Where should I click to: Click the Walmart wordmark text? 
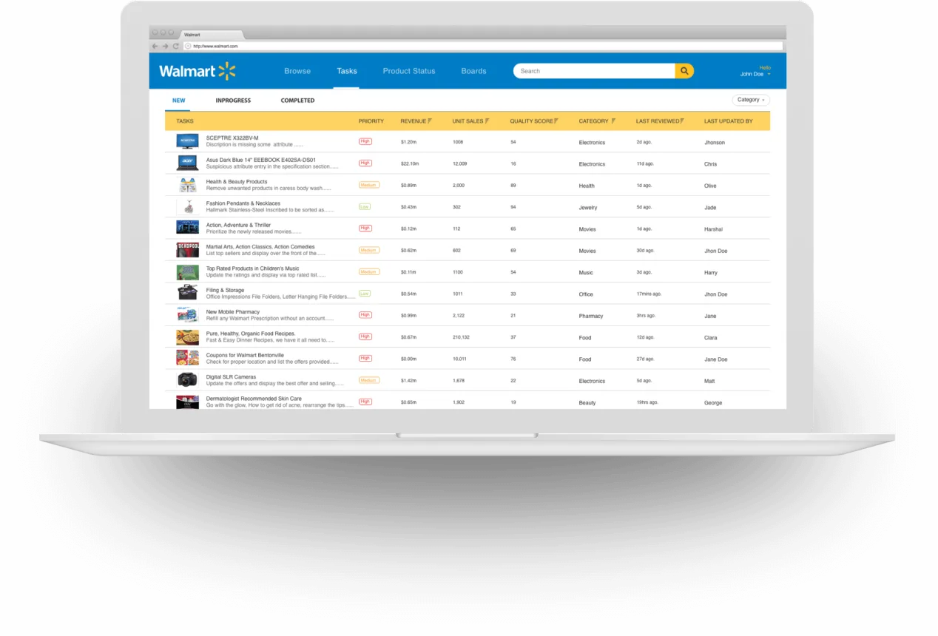(x=187, y=71)
